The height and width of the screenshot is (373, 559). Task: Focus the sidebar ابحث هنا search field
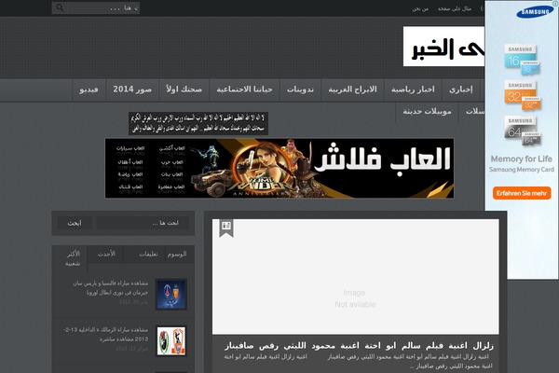(143, 223)
